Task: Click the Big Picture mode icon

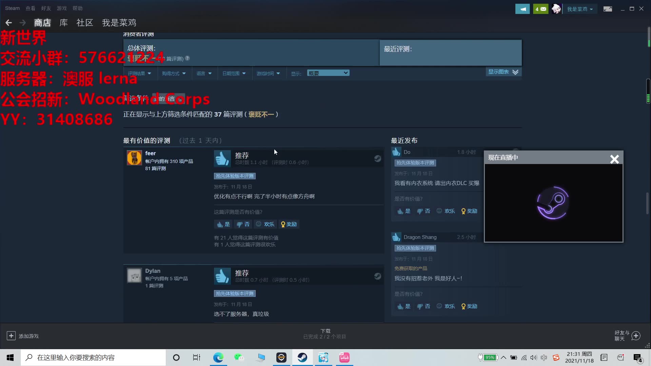Action: 608,9
